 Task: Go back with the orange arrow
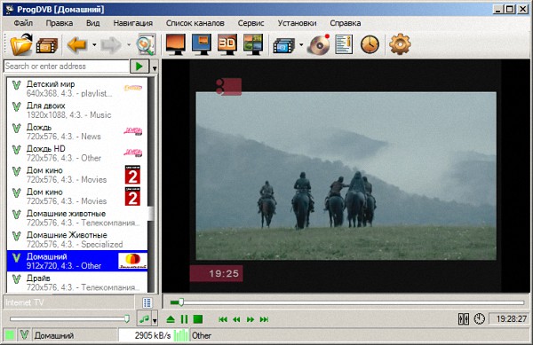click(x=76, y=44)
